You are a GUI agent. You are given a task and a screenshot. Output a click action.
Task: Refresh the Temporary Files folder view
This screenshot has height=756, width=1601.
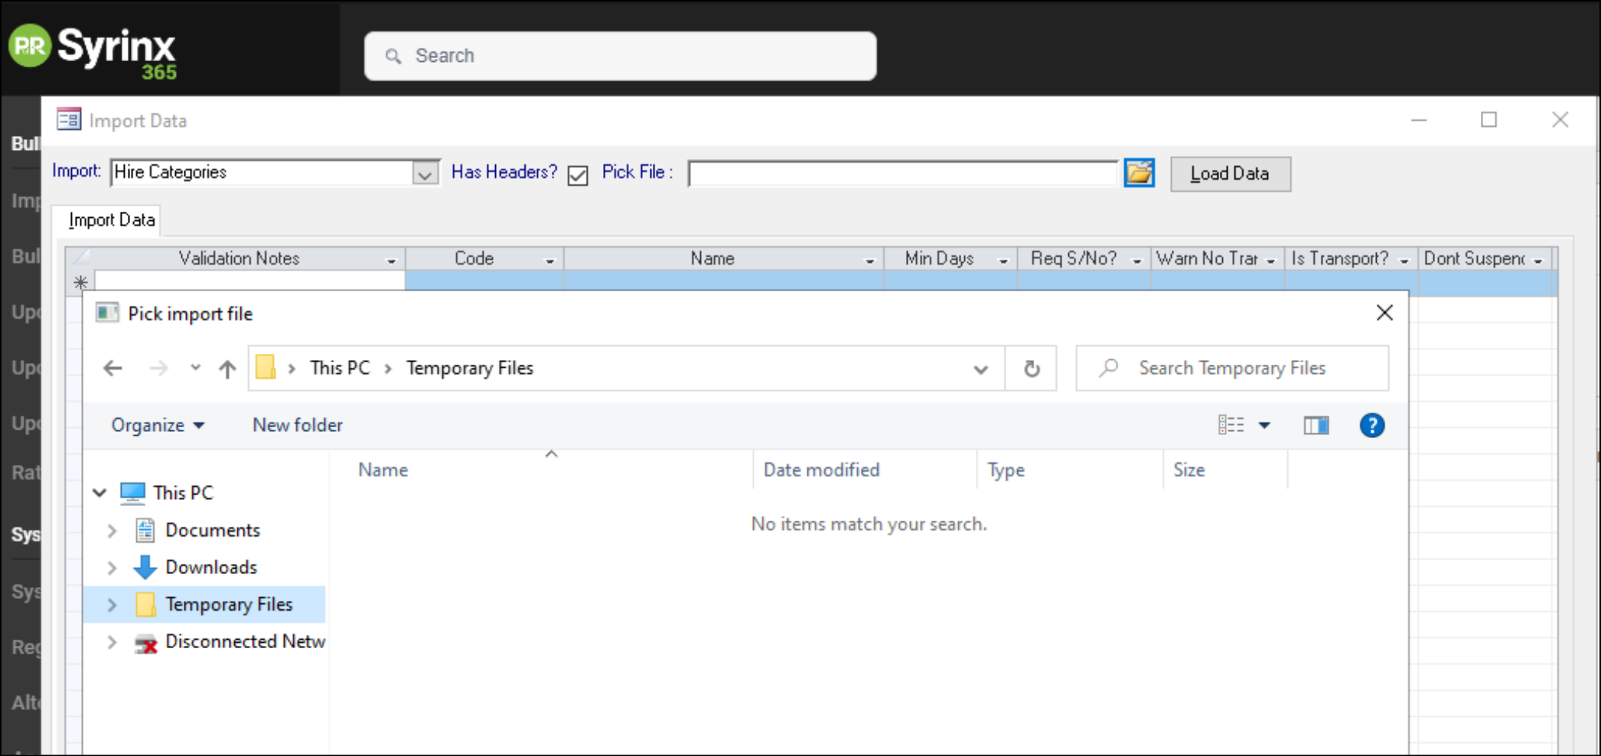(1031, 368)
